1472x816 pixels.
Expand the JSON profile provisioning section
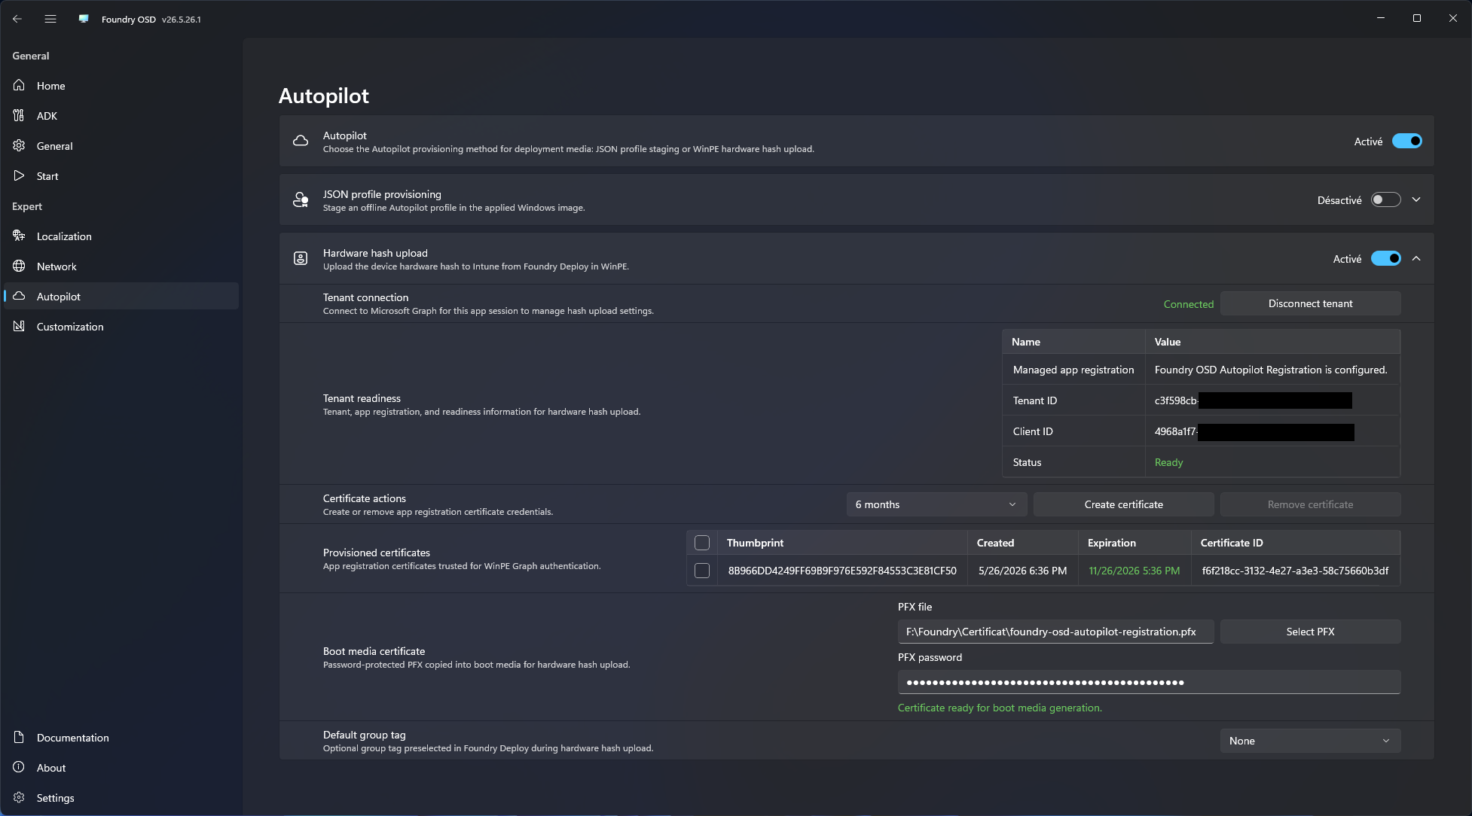point(1416,200)
